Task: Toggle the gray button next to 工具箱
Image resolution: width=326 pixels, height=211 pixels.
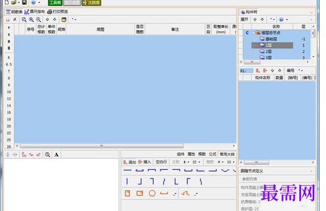Action: 72,3
